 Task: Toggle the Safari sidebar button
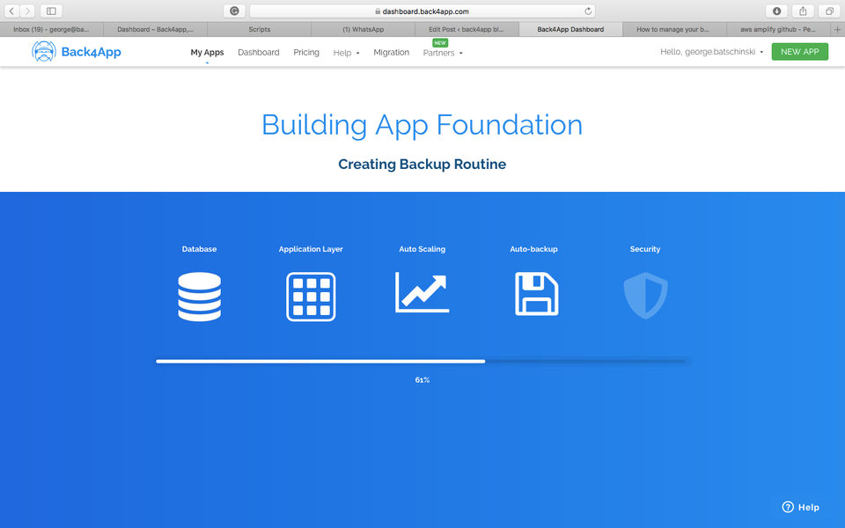tap(51, 11)
